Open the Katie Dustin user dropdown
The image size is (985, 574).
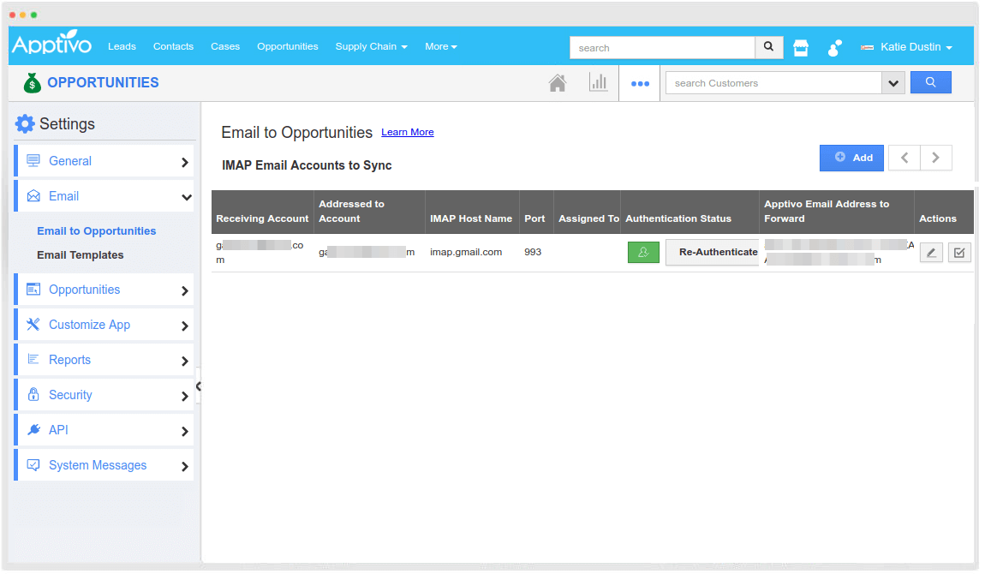pyautogui.click(x=906, y=46)
